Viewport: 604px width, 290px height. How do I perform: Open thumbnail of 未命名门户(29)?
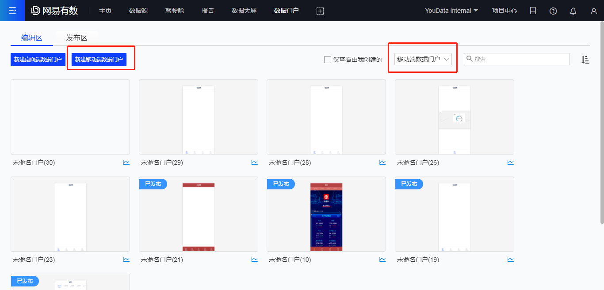(x=199, y=117)
